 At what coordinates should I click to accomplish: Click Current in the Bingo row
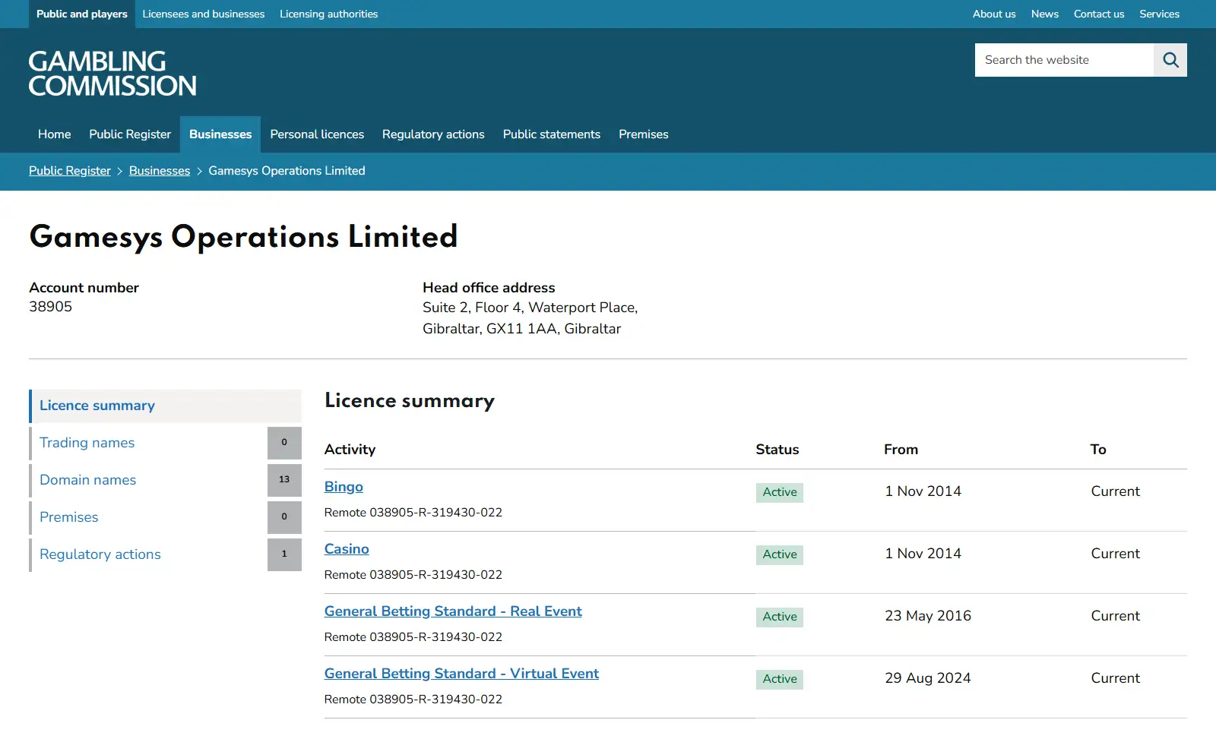click(x=1115, y=491)
